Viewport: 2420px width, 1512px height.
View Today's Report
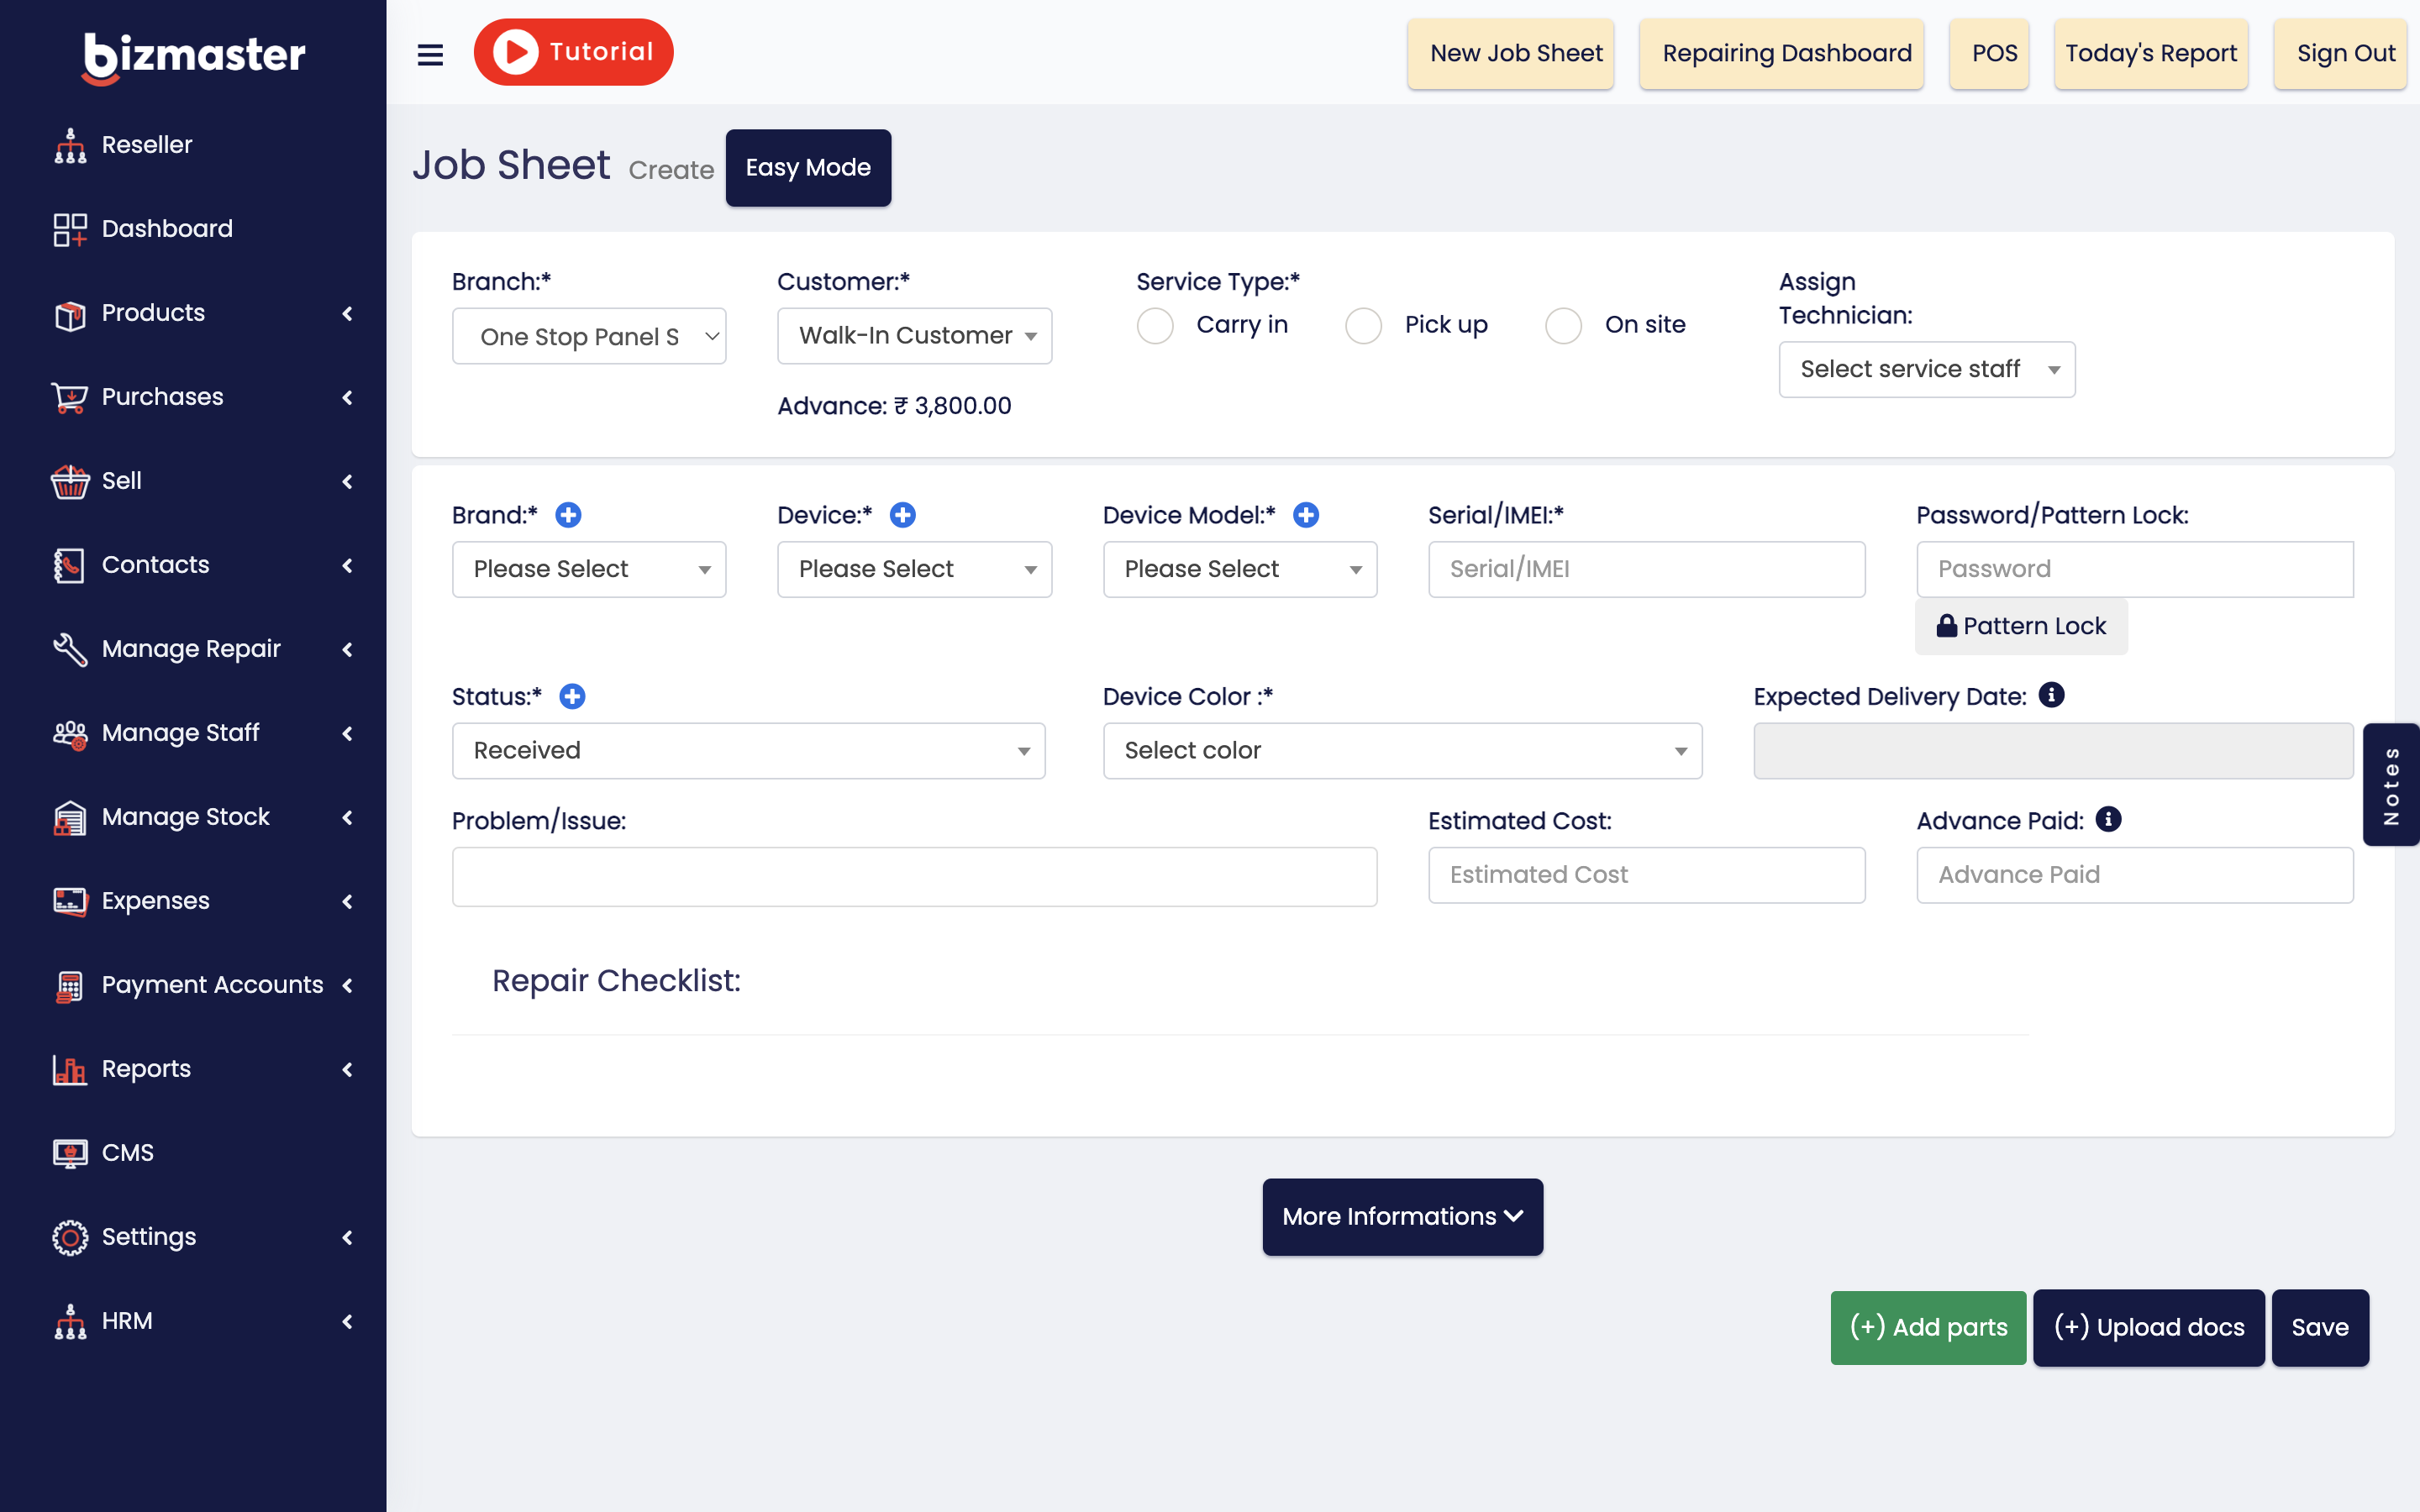click(2151, 54)
